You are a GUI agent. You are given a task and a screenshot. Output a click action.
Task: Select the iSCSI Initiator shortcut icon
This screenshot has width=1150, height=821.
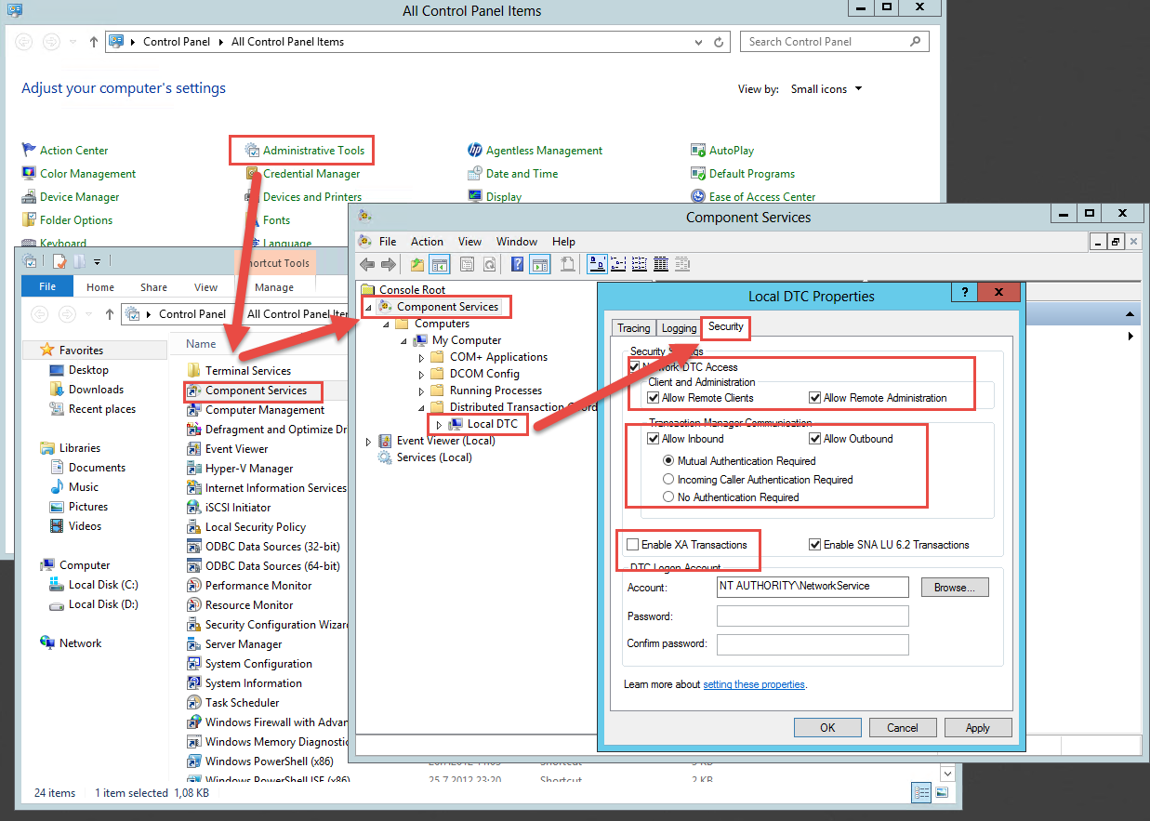coord(194,508)
